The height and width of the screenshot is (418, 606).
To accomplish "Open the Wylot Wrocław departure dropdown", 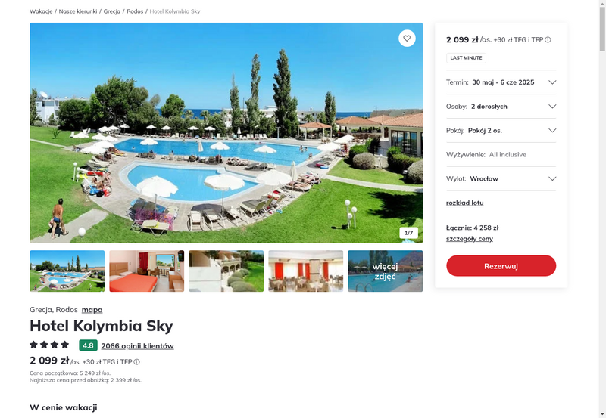I will coord(501,178).
